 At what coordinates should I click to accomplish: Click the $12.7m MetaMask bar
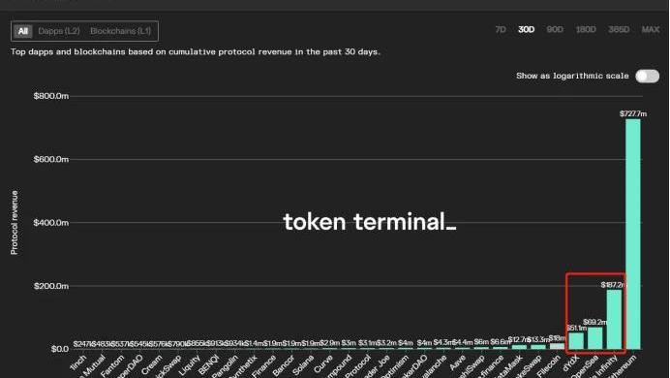pyautogui.click(x=519, y=347)
